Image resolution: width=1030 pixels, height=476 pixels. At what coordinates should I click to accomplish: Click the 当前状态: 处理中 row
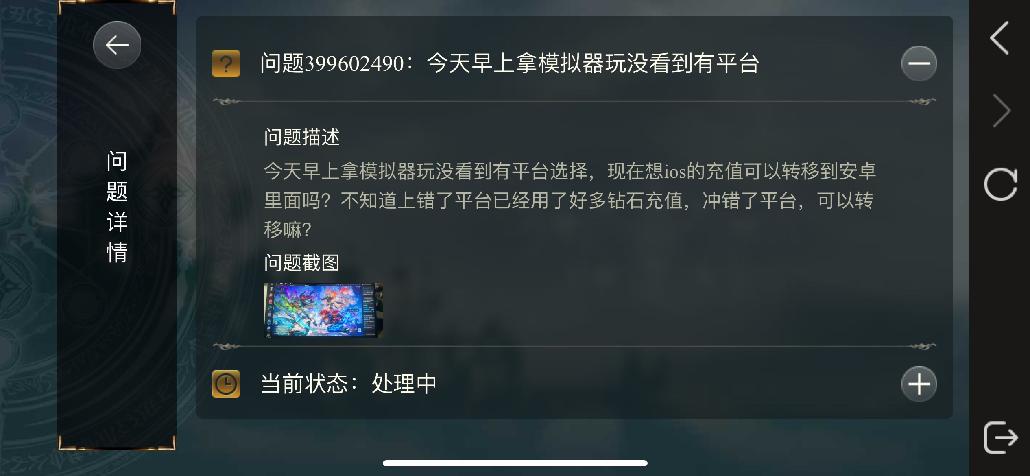574,384
